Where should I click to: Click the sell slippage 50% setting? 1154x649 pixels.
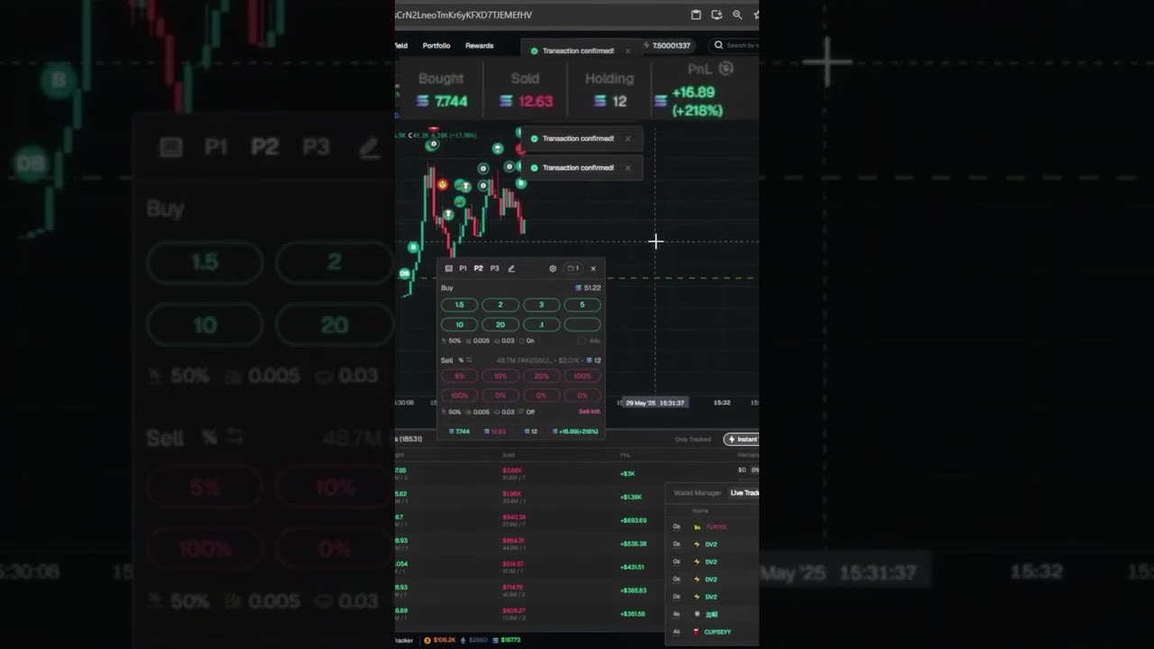[x=452, y=412]
